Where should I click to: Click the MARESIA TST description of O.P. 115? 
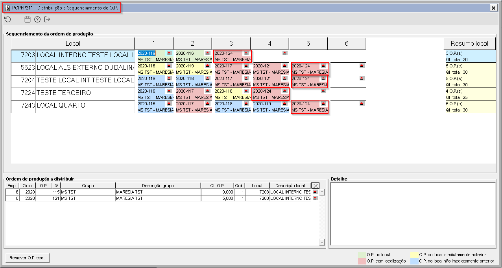click(158, 192)
